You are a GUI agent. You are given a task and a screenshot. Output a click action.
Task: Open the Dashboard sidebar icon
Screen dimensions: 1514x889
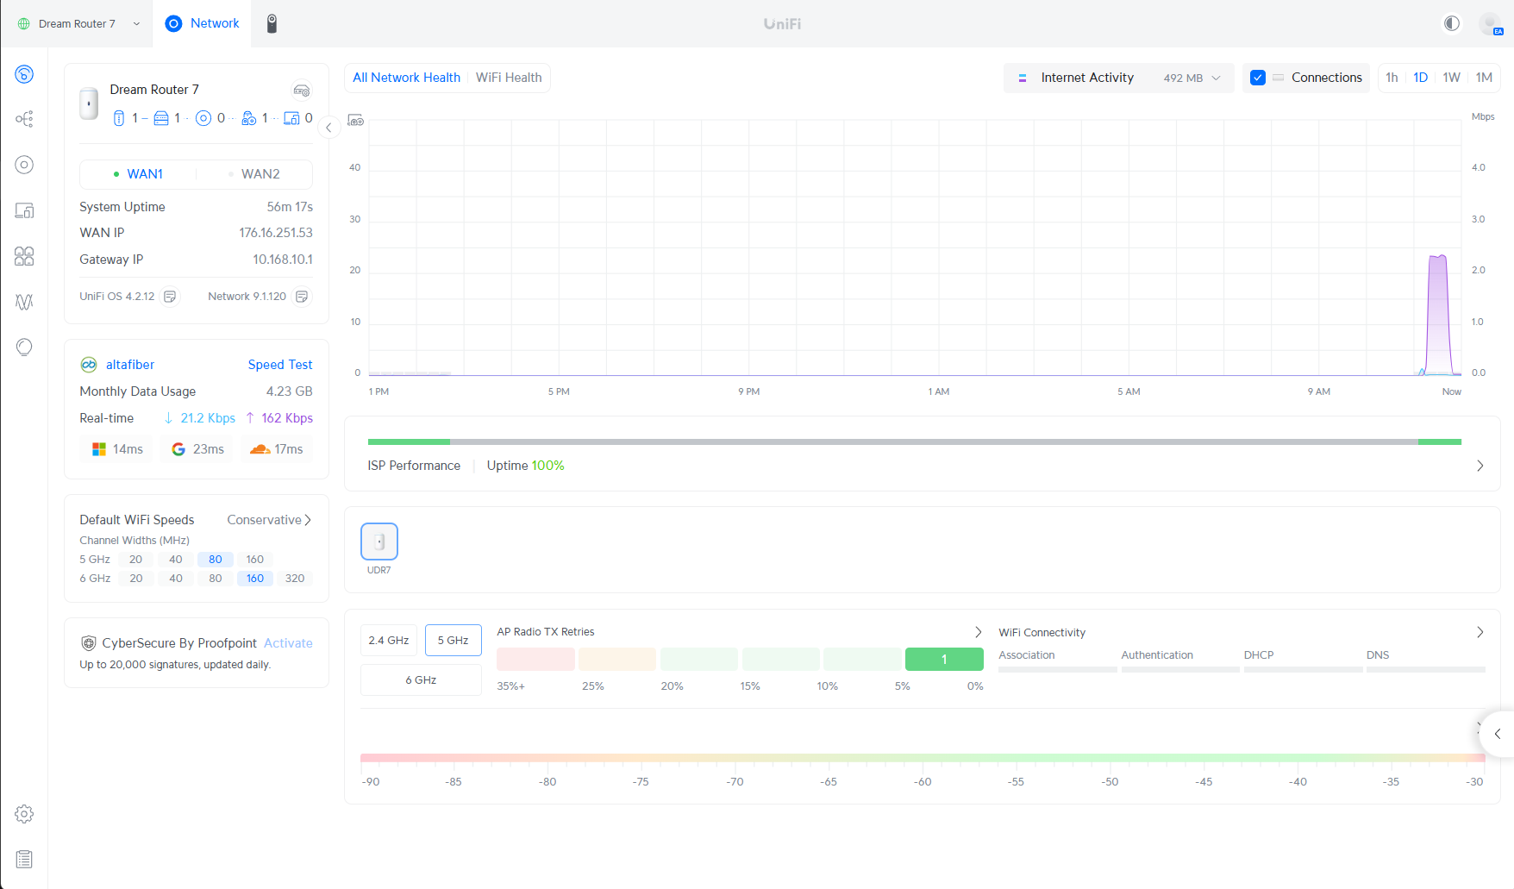24,74
